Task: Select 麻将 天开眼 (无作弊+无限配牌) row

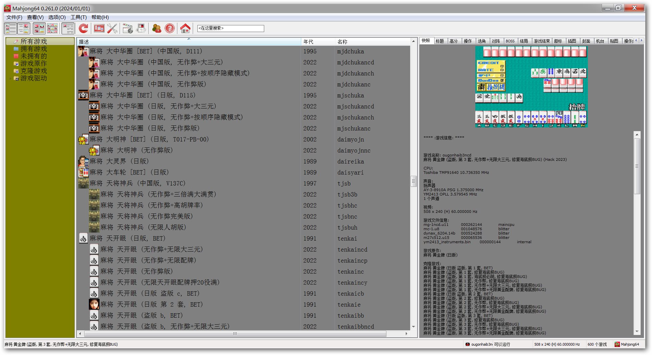Action: tap(244, 261)
